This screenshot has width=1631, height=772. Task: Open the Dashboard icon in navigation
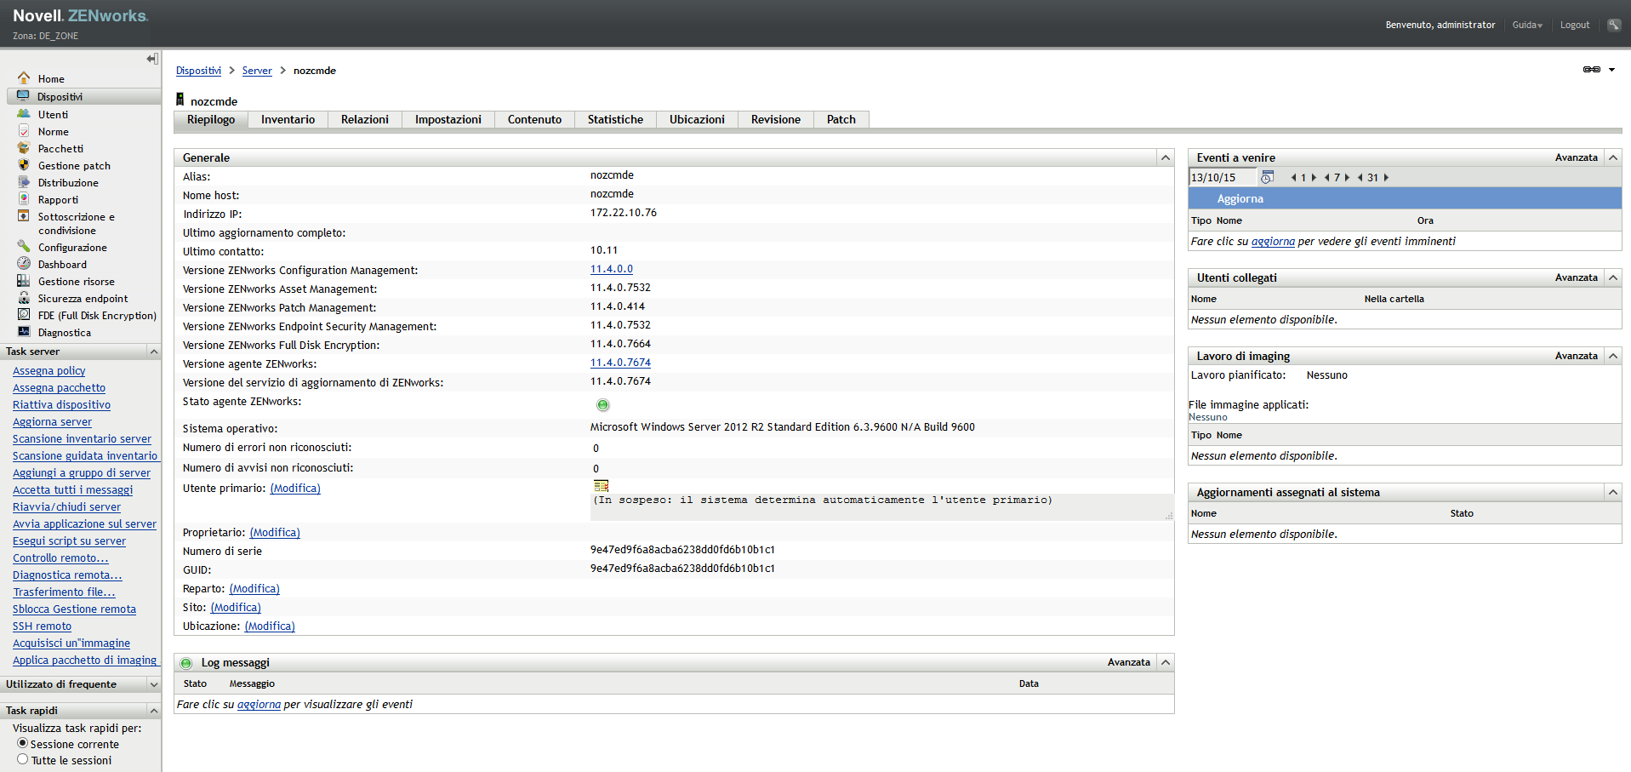pos(24,264)
